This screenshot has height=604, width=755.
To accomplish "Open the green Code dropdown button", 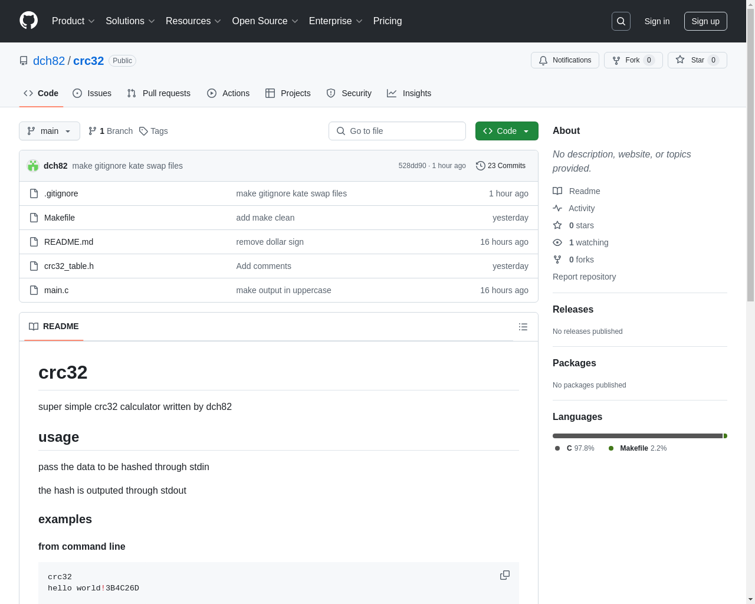I will pos(507,131).
